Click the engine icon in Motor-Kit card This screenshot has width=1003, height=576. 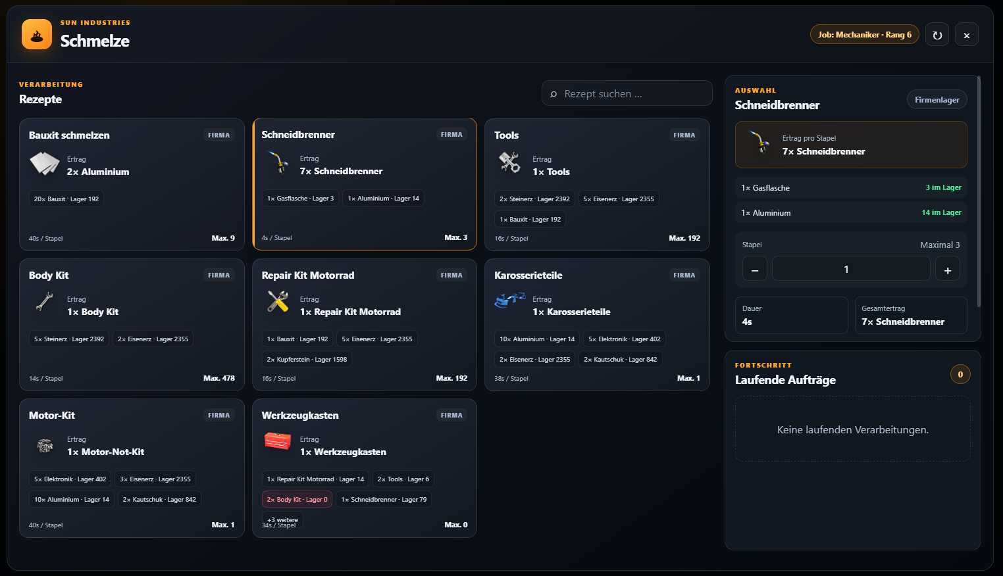pyautogui.click(x=45, y=446)
